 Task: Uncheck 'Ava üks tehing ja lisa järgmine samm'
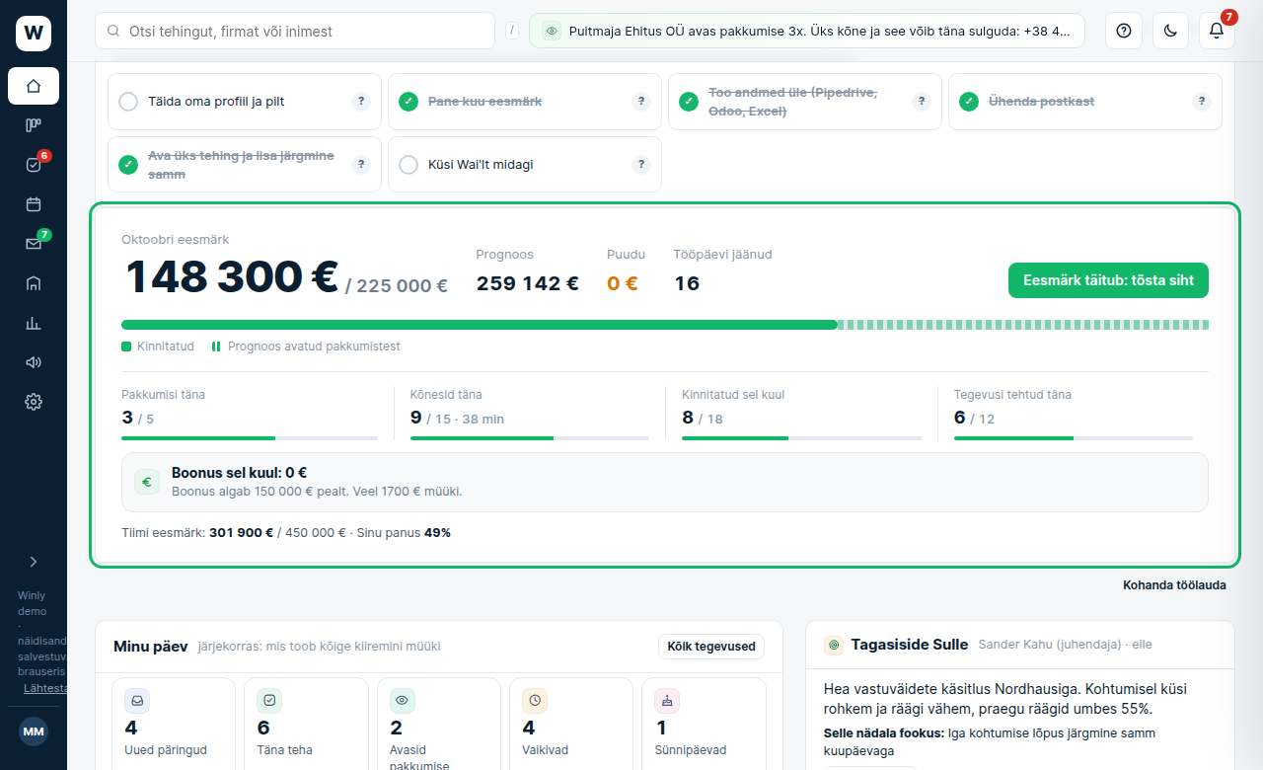(x=128, y=164)
